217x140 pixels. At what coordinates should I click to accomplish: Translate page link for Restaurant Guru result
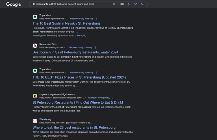pyautogui.click(x=81, y=47)
